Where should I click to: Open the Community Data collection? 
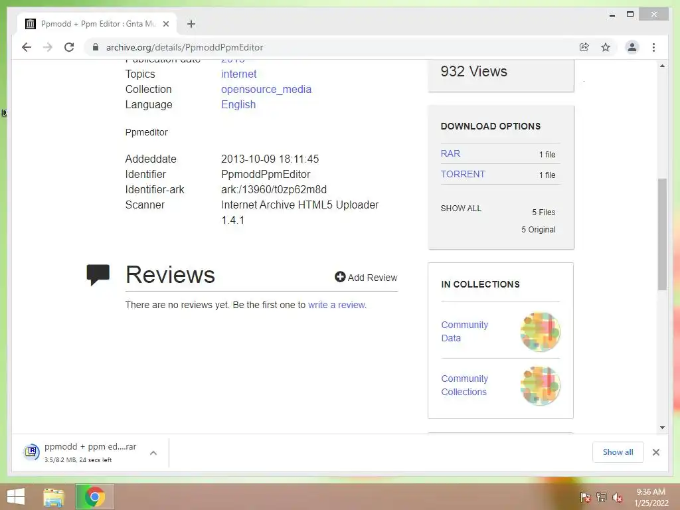[464, 331]
